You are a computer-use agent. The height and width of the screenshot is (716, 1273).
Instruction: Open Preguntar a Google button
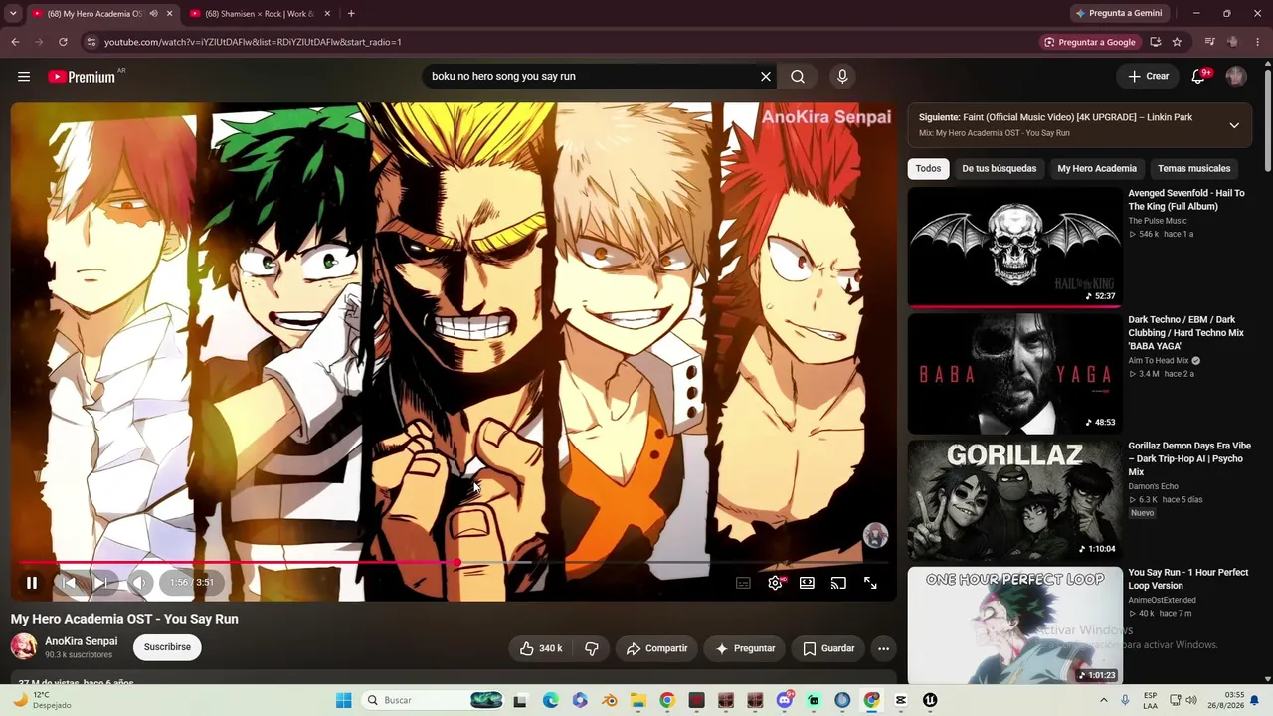[x=1089, y=42]
